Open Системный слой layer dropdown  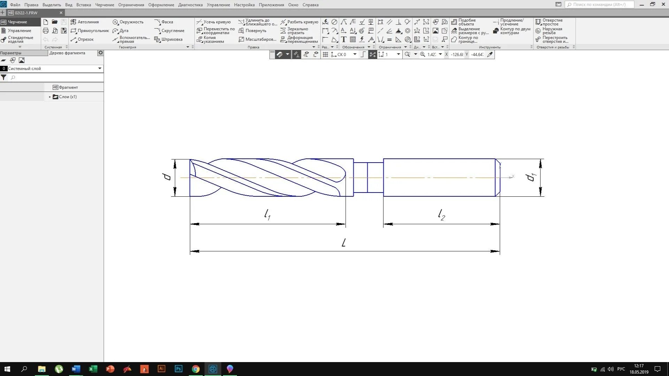(x=100, y=69)
